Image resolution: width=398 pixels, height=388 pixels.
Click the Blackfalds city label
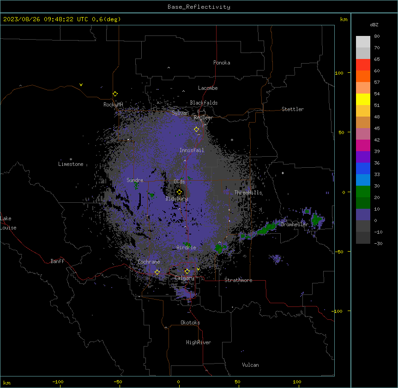(x=204, y=103)
